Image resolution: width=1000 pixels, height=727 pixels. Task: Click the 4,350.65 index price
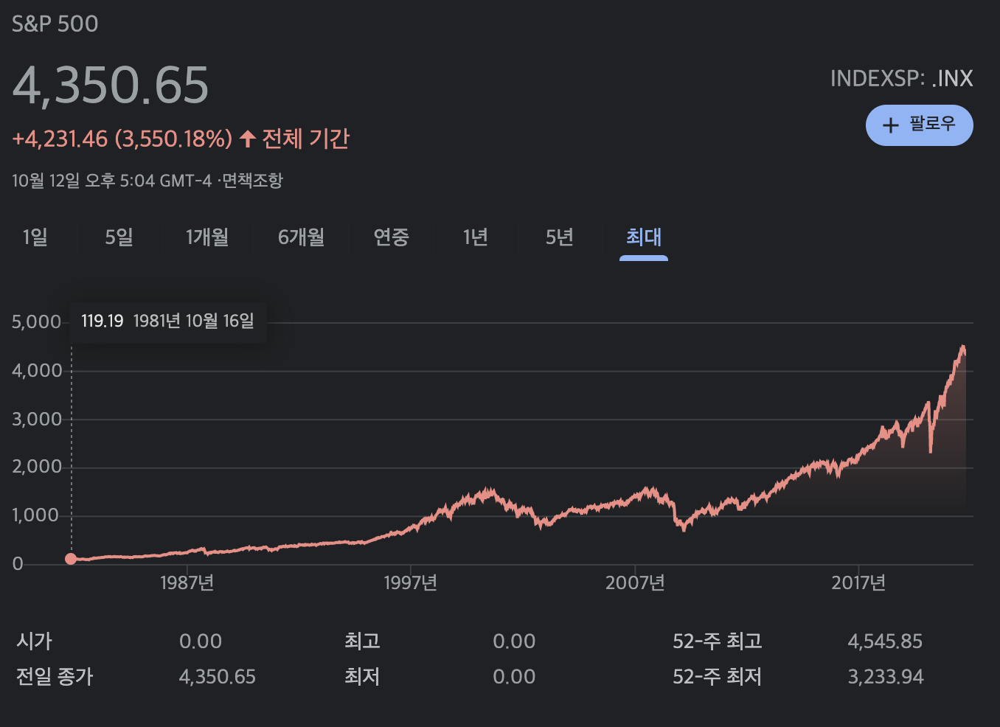click(111, 85)
